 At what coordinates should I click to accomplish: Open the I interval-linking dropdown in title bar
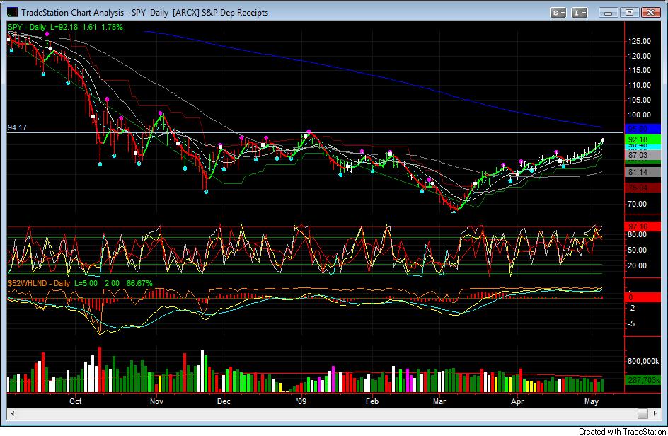[x=579, y=13]
